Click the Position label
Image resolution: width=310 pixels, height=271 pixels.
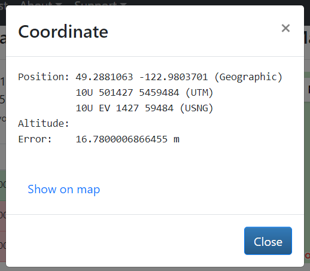44,77
